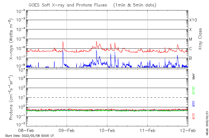The image size is (209, 138).
Task: Click the C X-ray class label
Action: click(x=190, y=49)
